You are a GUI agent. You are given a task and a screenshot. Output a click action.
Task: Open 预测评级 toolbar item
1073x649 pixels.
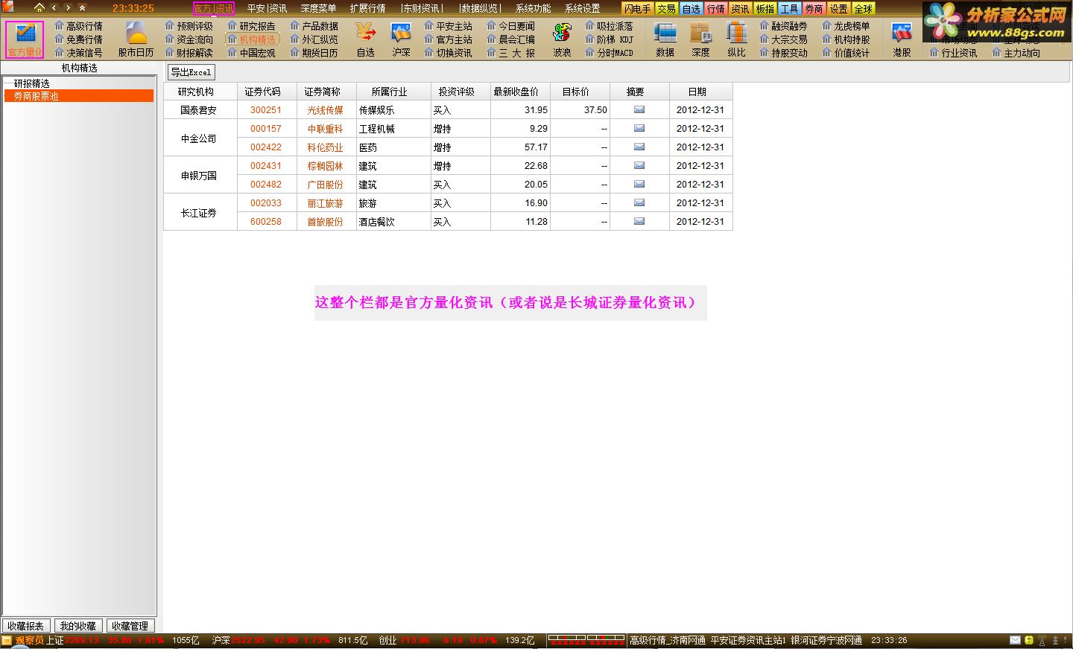189,26
